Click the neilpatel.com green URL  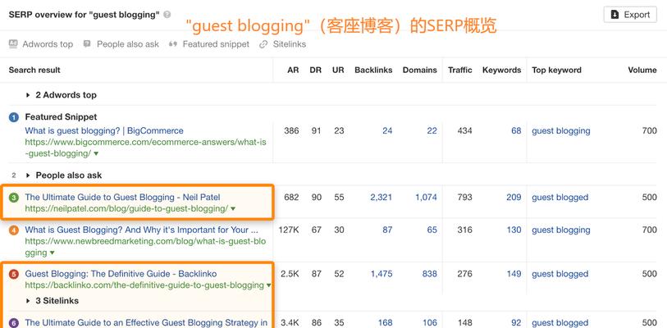click(x=127, y=209)
